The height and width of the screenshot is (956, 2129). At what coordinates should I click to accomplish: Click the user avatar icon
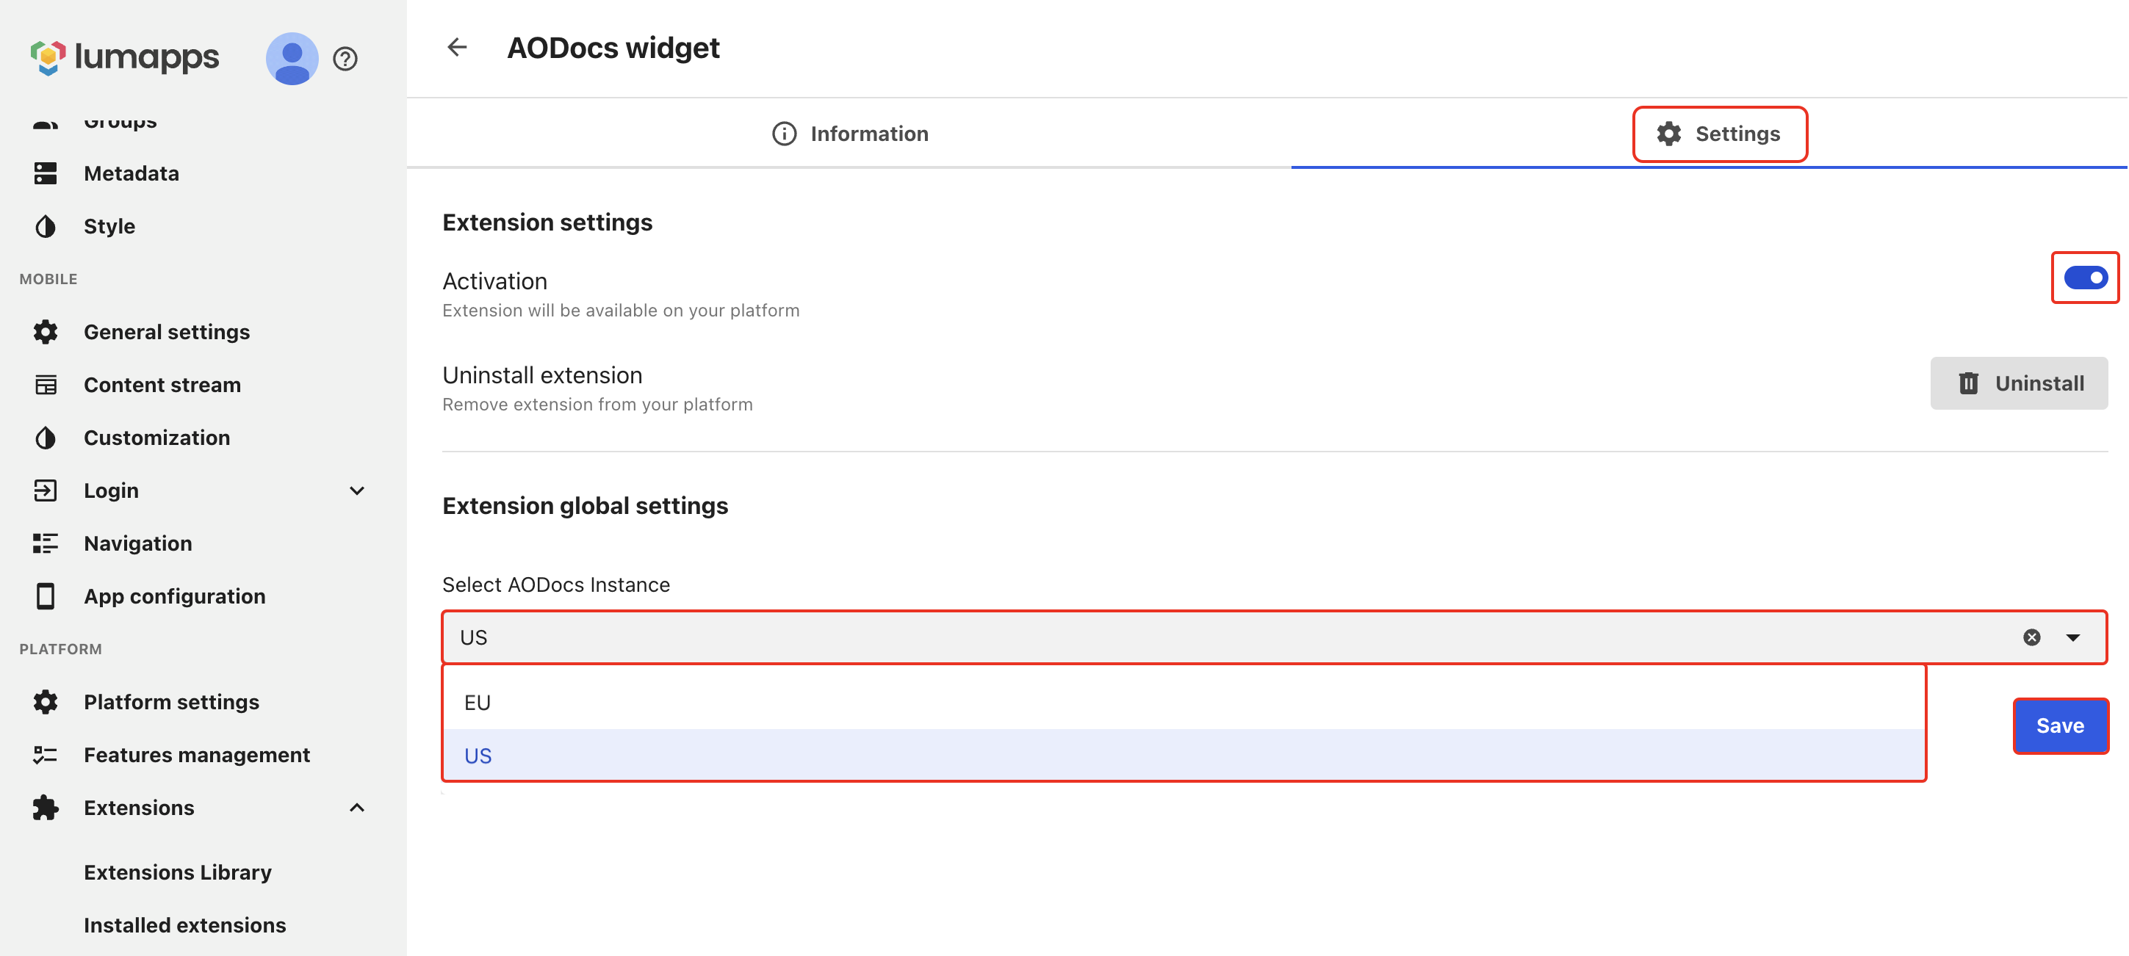(x=292, y=59)
